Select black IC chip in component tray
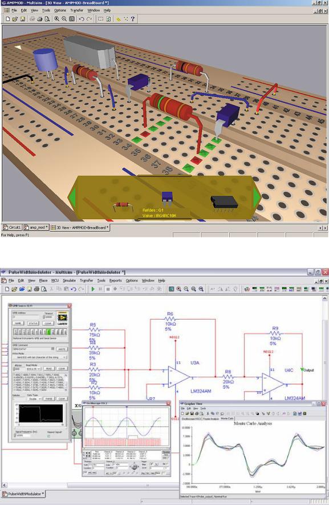The width and height of the screenshot is (329, 505). [224, 203]
